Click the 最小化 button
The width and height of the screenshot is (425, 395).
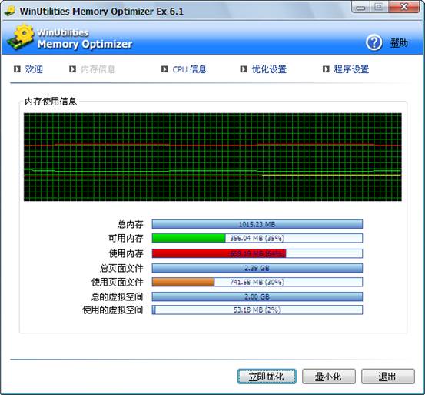329,377
